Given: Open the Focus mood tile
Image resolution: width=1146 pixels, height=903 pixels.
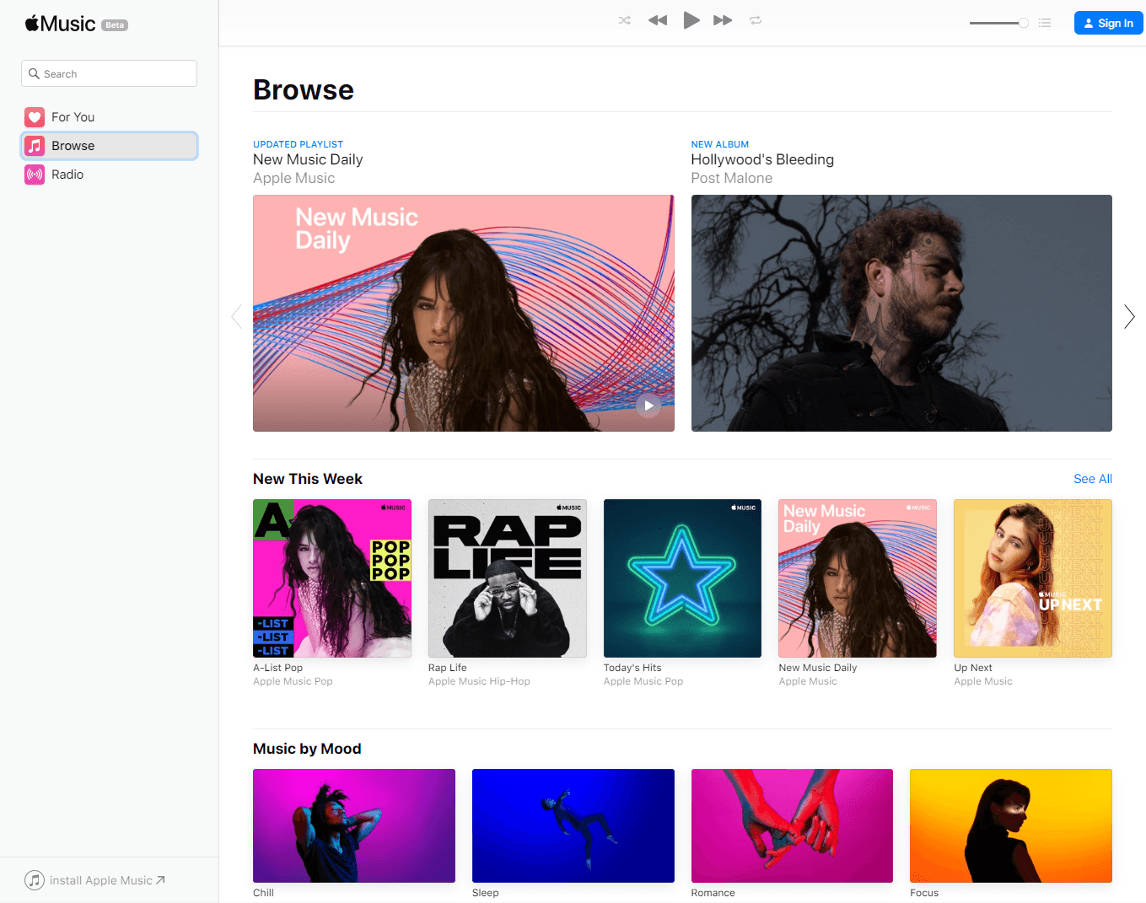Looking at the screenshot, I should pyautogui.click(x=1011, y=825).
